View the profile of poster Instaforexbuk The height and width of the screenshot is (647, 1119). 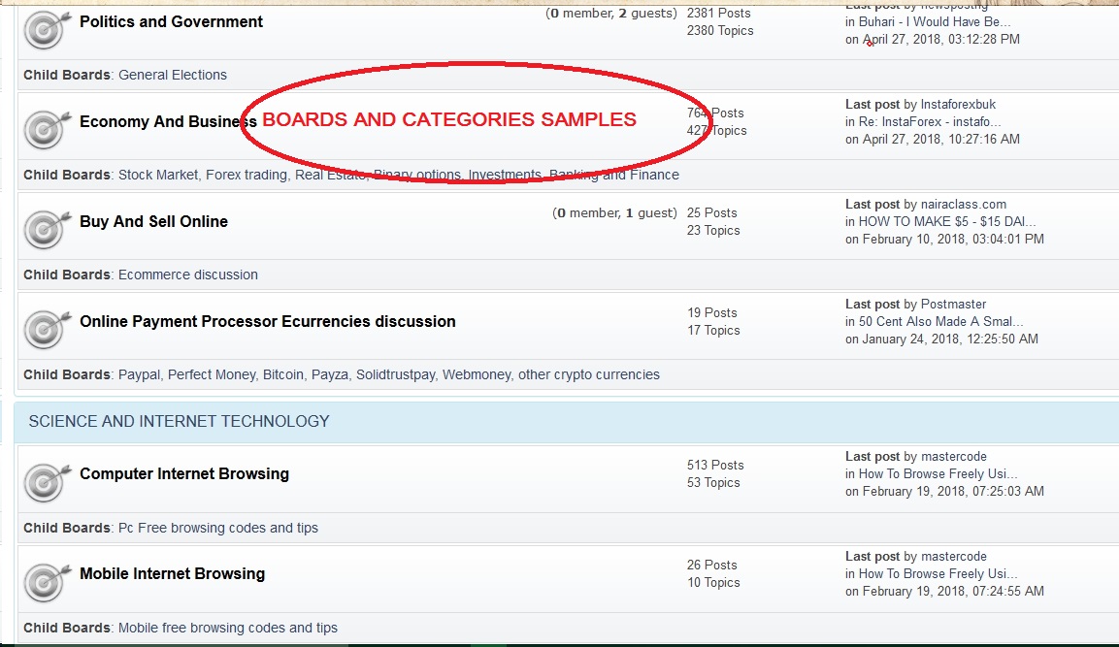click(958, 104)
